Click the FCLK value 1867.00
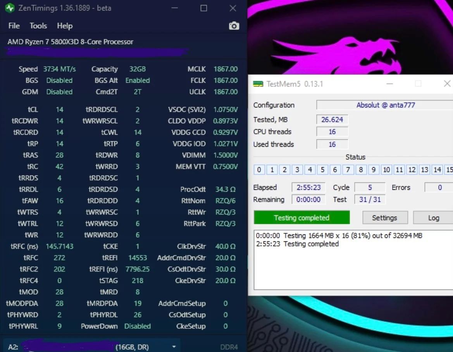Viewport: 453px width, 352px height. (226, 80)
